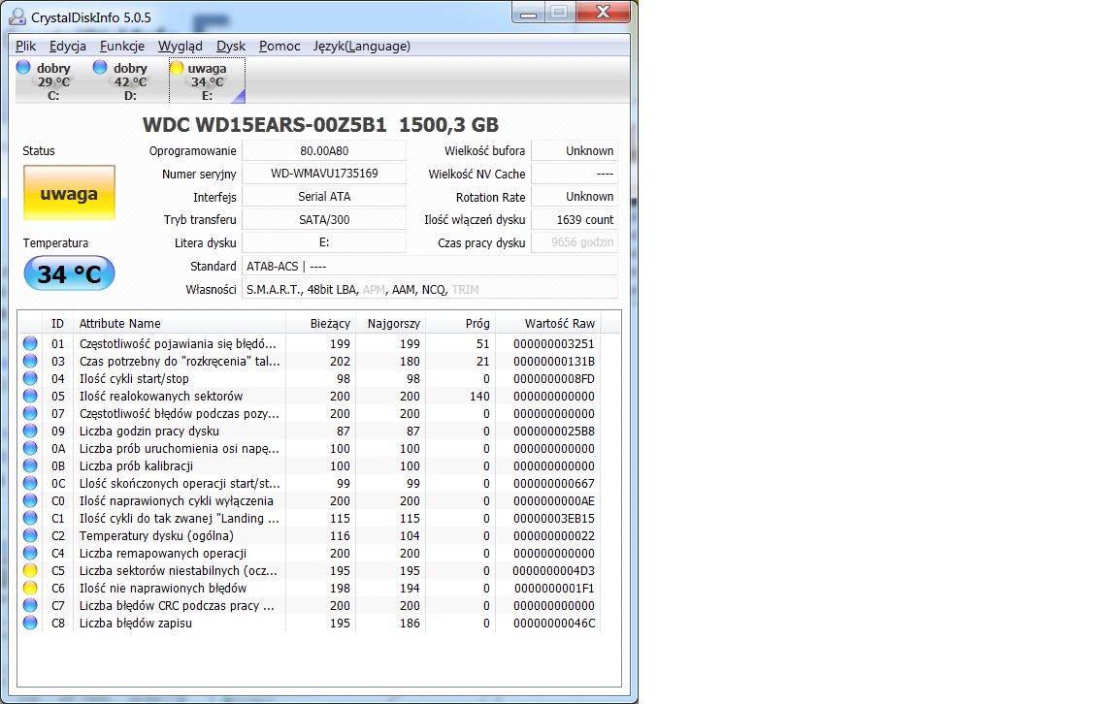Viewport: 1118px width, 704px height.
Task: Click the Próg column header
Action: coord(460,324)
